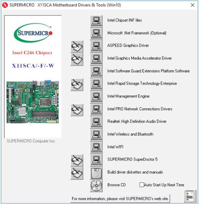Click the 'SUPERMICRO SuperDoctor 5' label
The image size is (199, 205).
click(x=132, y=159)
